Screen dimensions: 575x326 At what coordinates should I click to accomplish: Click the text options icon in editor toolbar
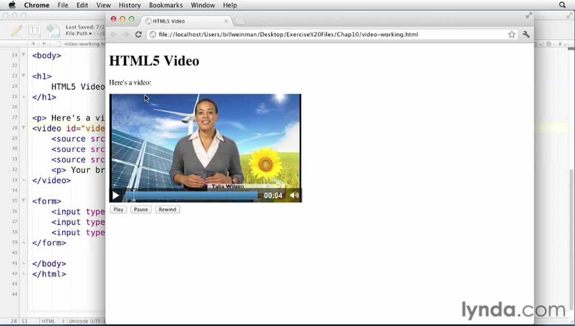tap(34, 30)
